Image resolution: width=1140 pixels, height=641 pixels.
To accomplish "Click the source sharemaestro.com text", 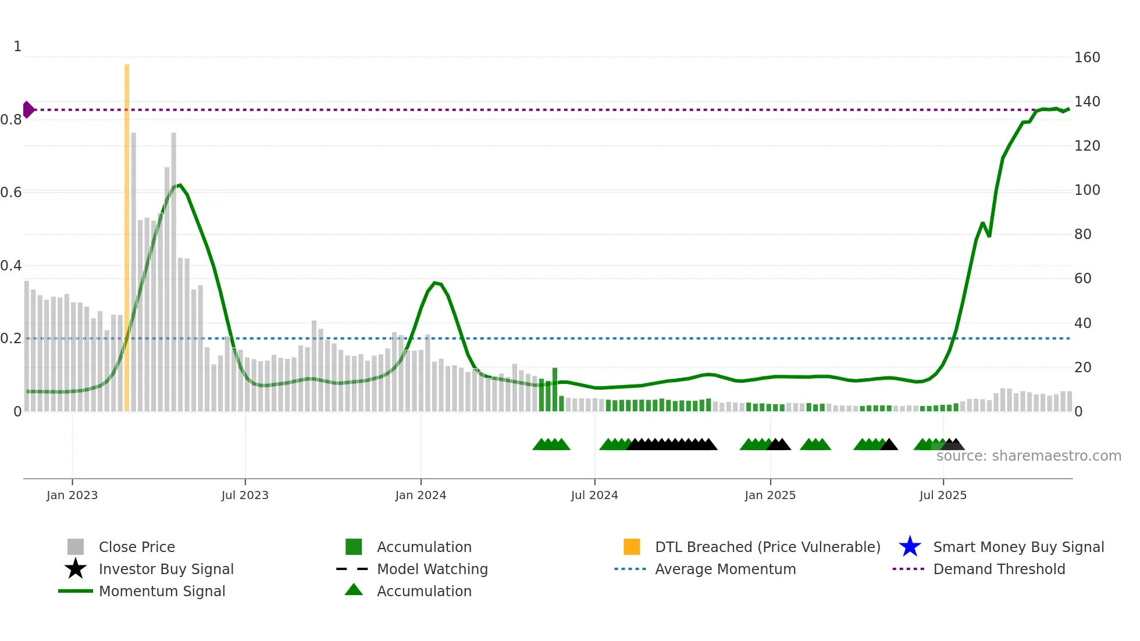I will click(x=1028, y=456).
